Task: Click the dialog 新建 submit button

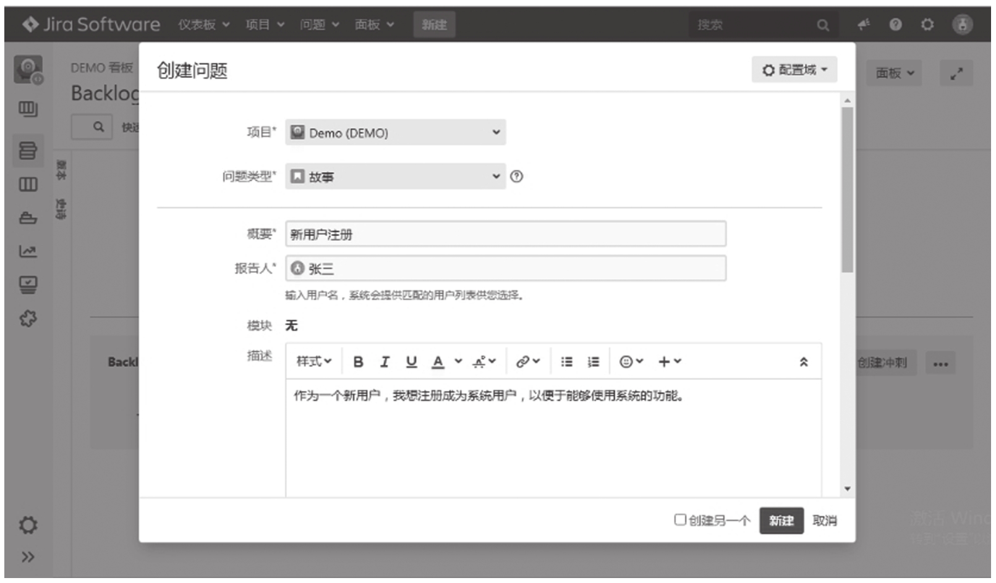Action: (781, 521)
